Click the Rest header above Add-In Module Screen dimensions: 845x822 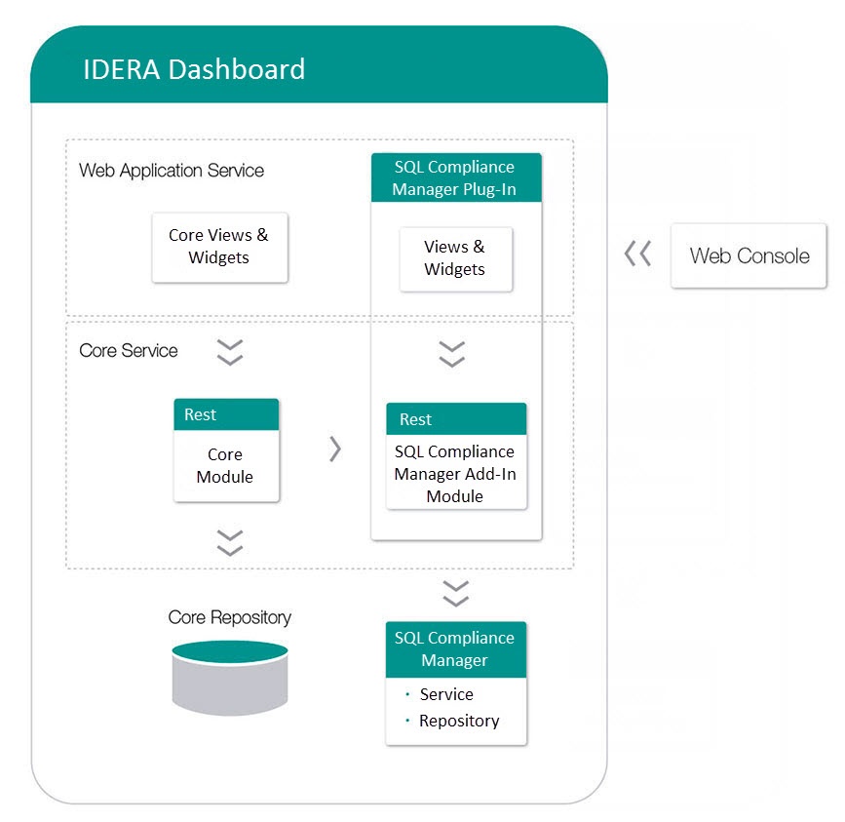point(456,419)
